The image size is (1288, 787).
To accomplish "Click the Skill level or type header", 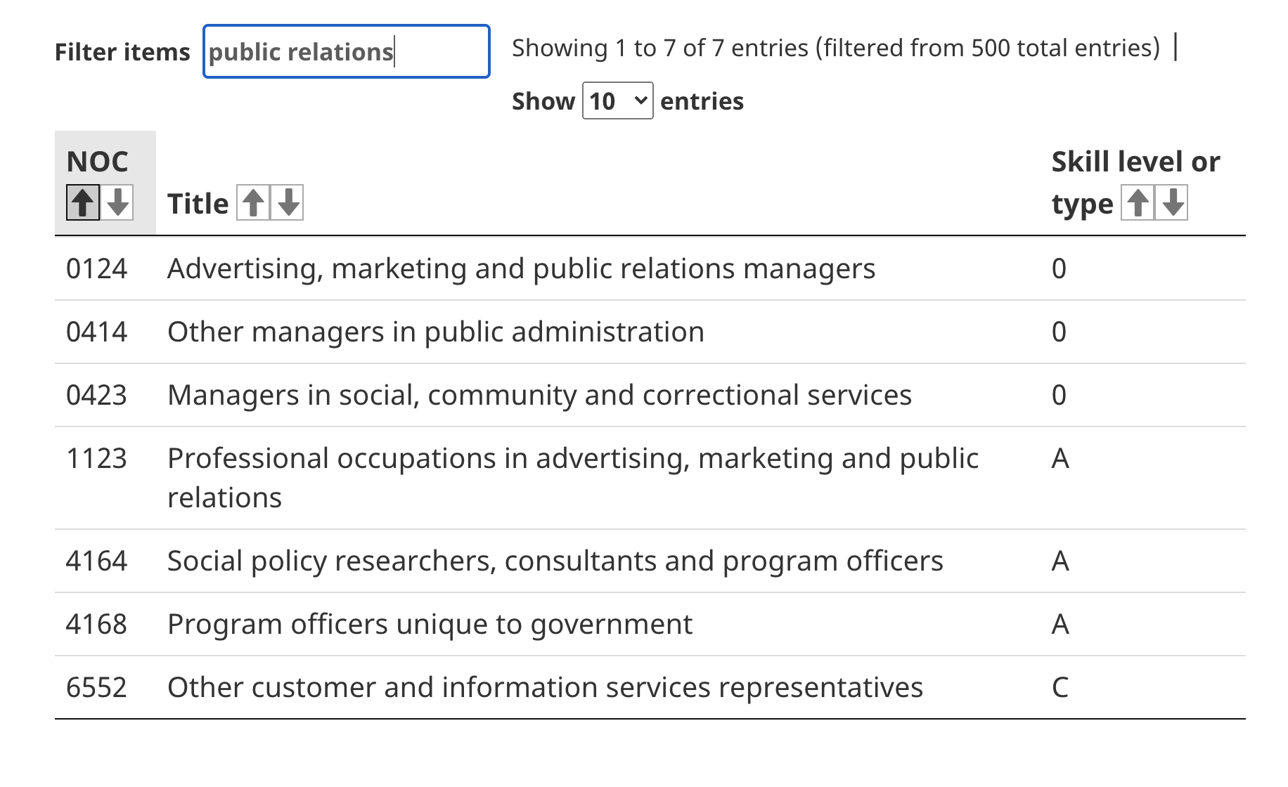I will (x=1135, y=183).
